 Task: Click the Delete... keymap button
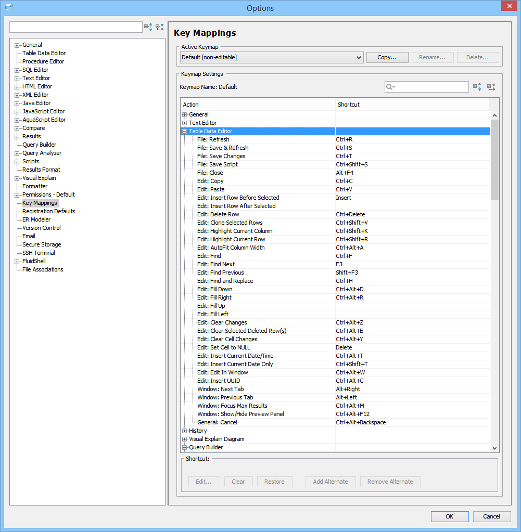point(477,57)
